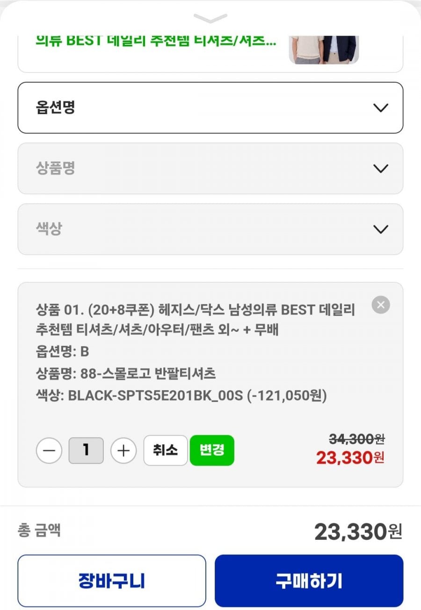421x610 pixels.
Task: Open the 옵션명 dropdown
Action: [x=210, y=108]
